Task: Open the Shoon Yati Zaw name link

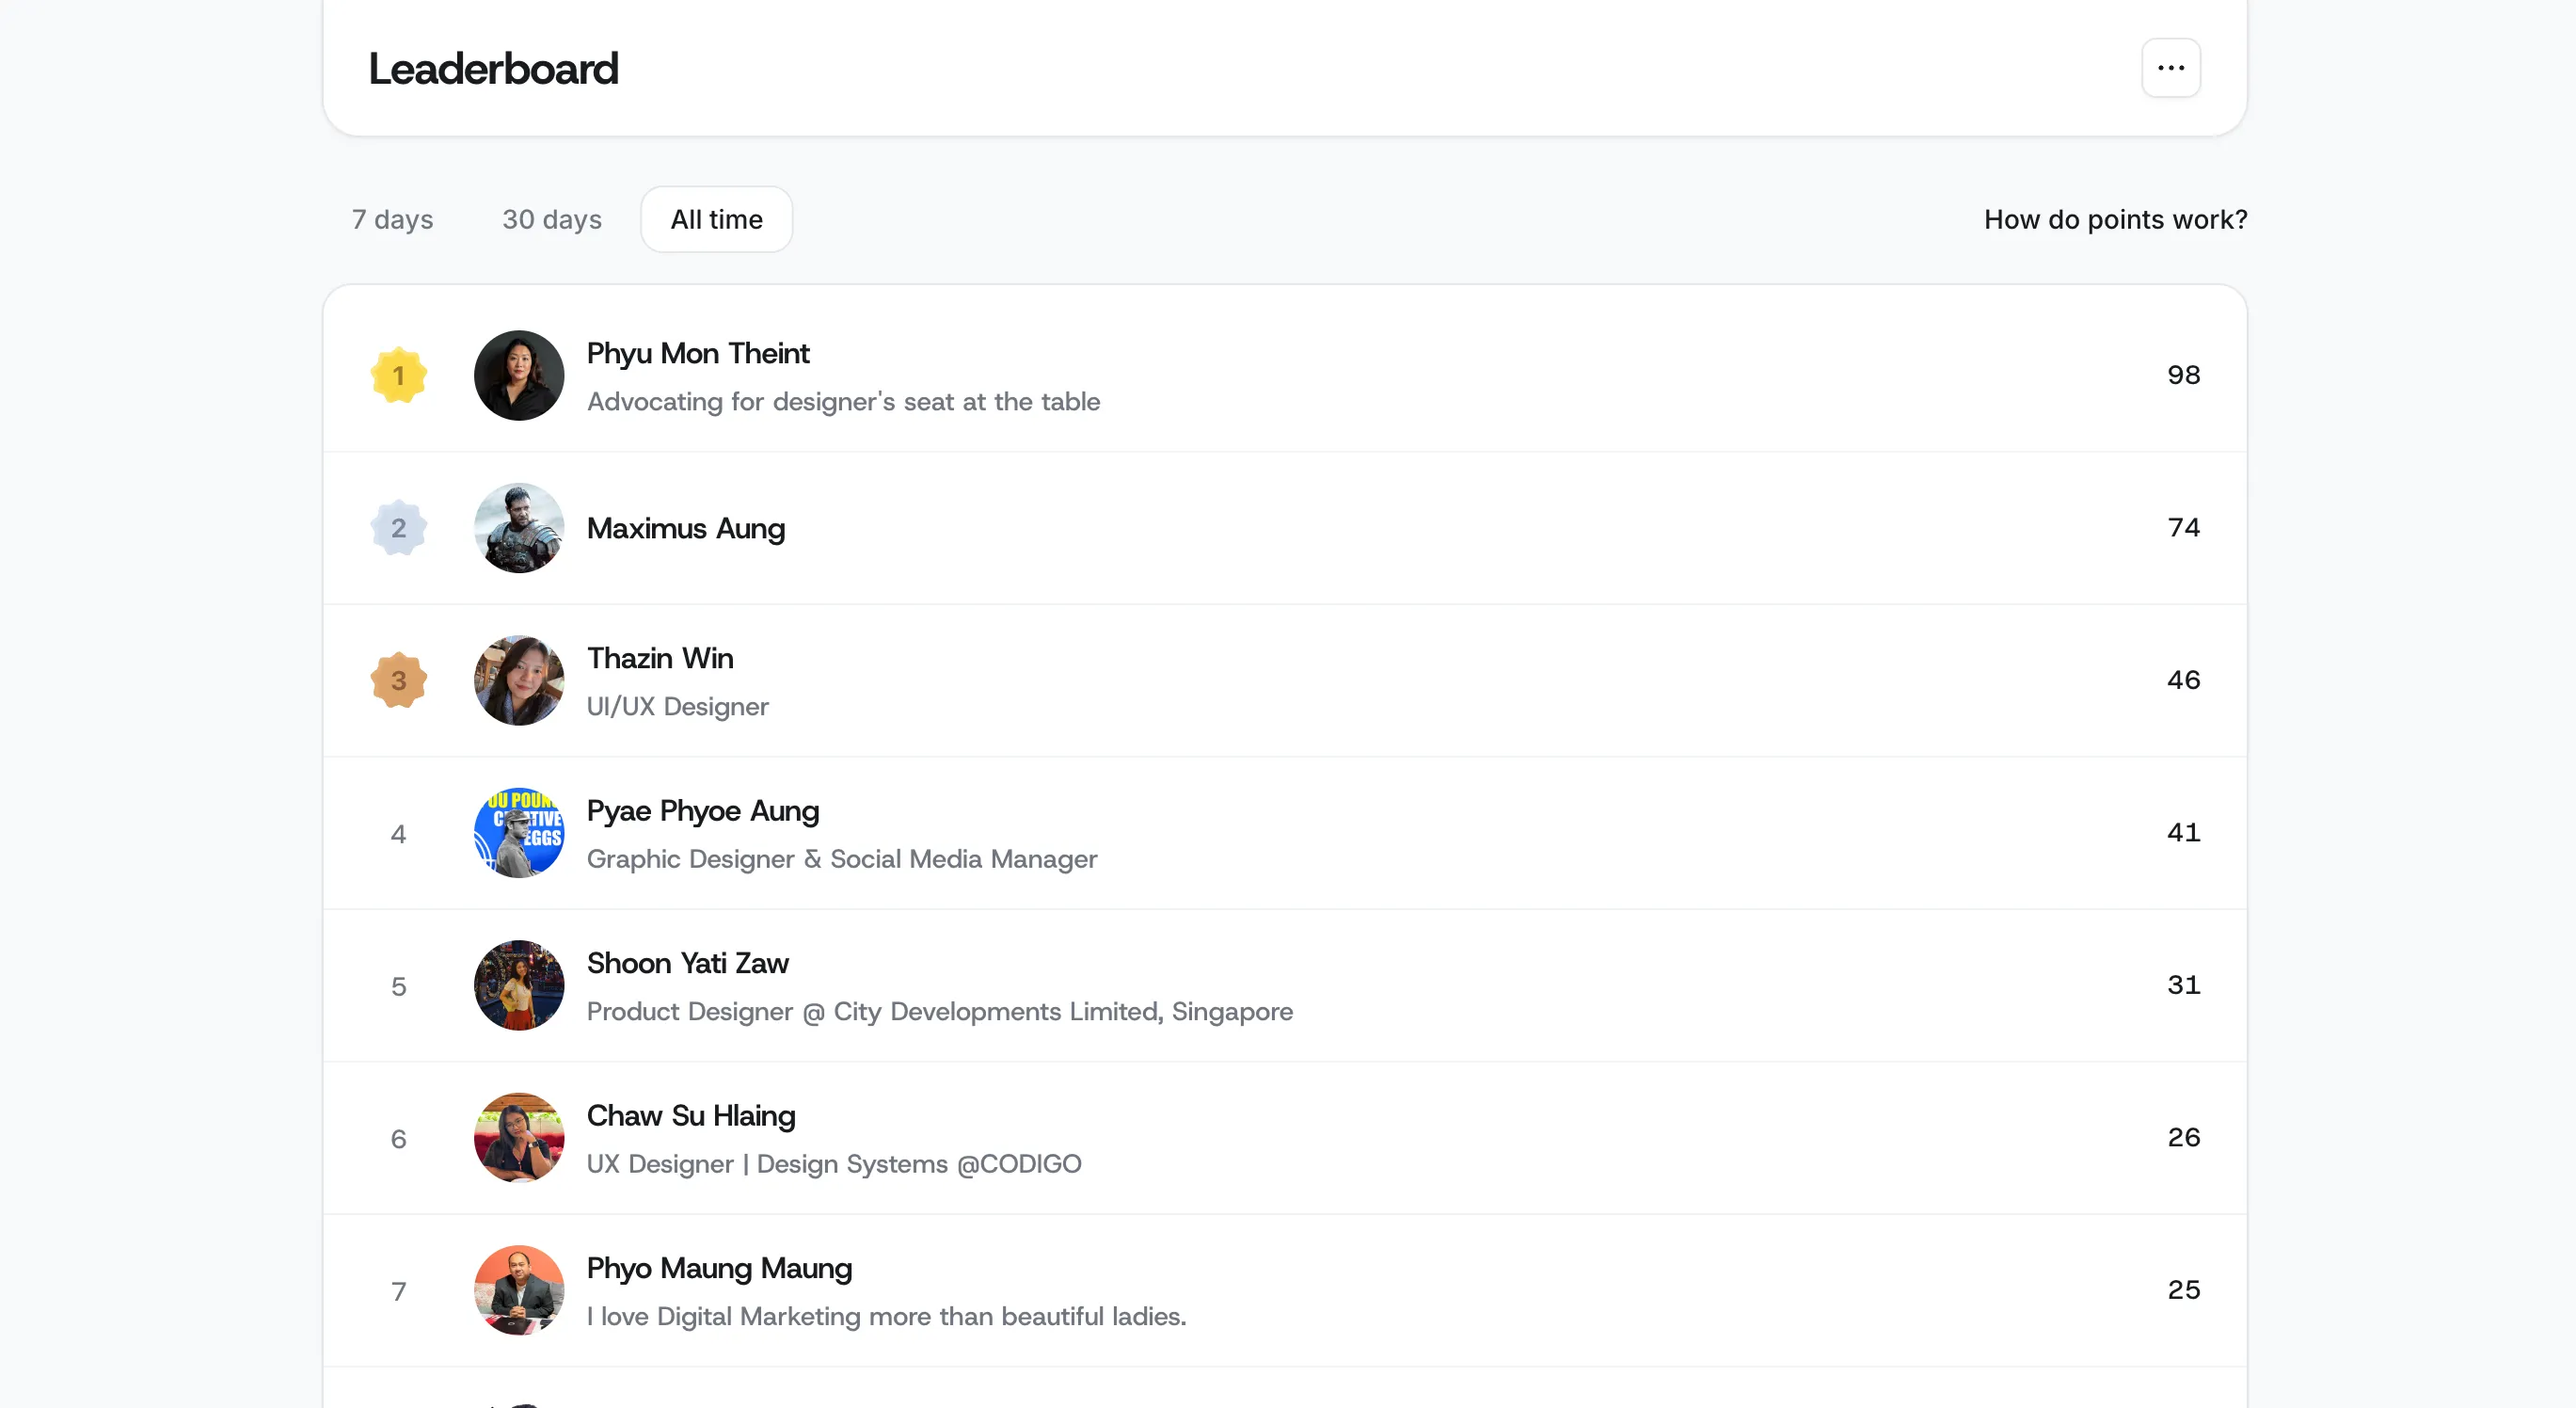Action: 688,964
